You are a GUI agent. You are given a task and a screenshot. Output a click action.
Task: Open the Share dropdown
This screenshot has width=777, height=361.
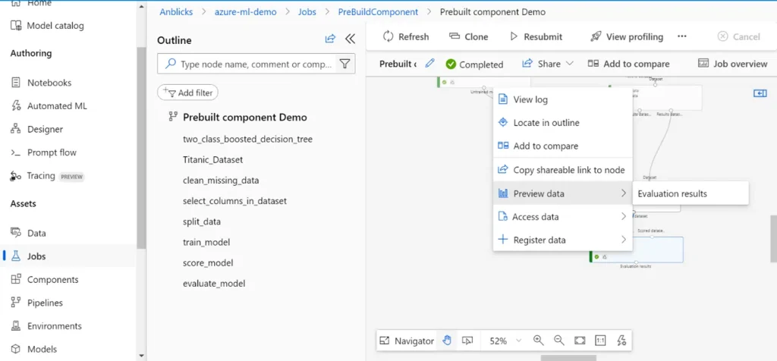click(x=548, y=64)
